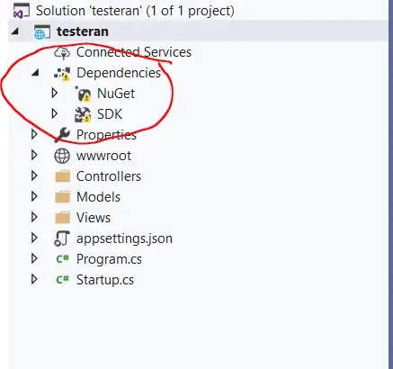Expand the Views folder arrow

(34, 218)
